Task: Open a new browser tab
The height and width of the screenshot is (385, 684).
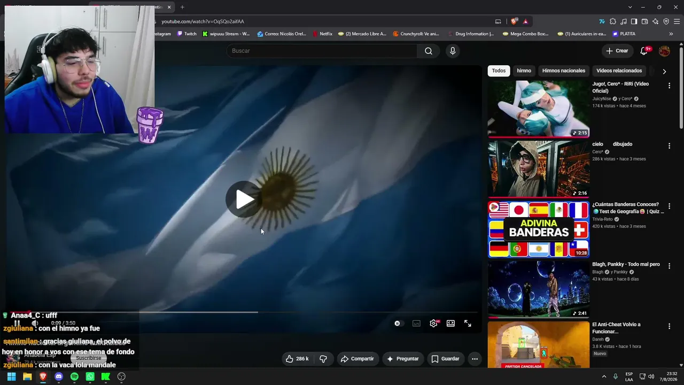Action: (x=182, y=7)
